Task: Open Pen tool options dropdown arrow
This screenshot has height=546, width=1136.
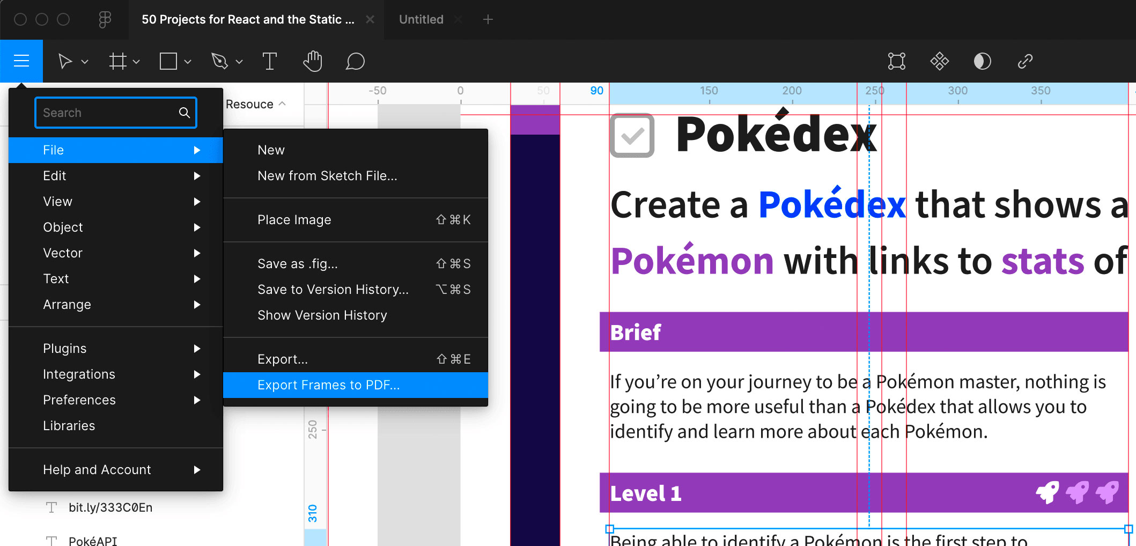Action: 239,62
